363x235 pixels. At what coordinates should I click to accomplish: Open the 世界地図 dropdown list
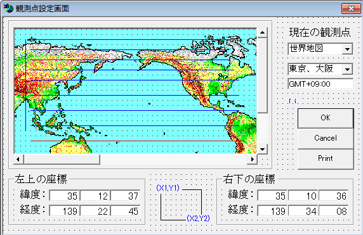click(347, 49)
